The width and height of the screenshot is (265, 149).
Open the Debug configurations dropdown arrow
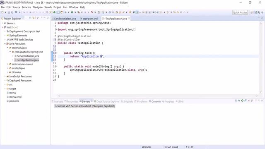tap(69, 12)
